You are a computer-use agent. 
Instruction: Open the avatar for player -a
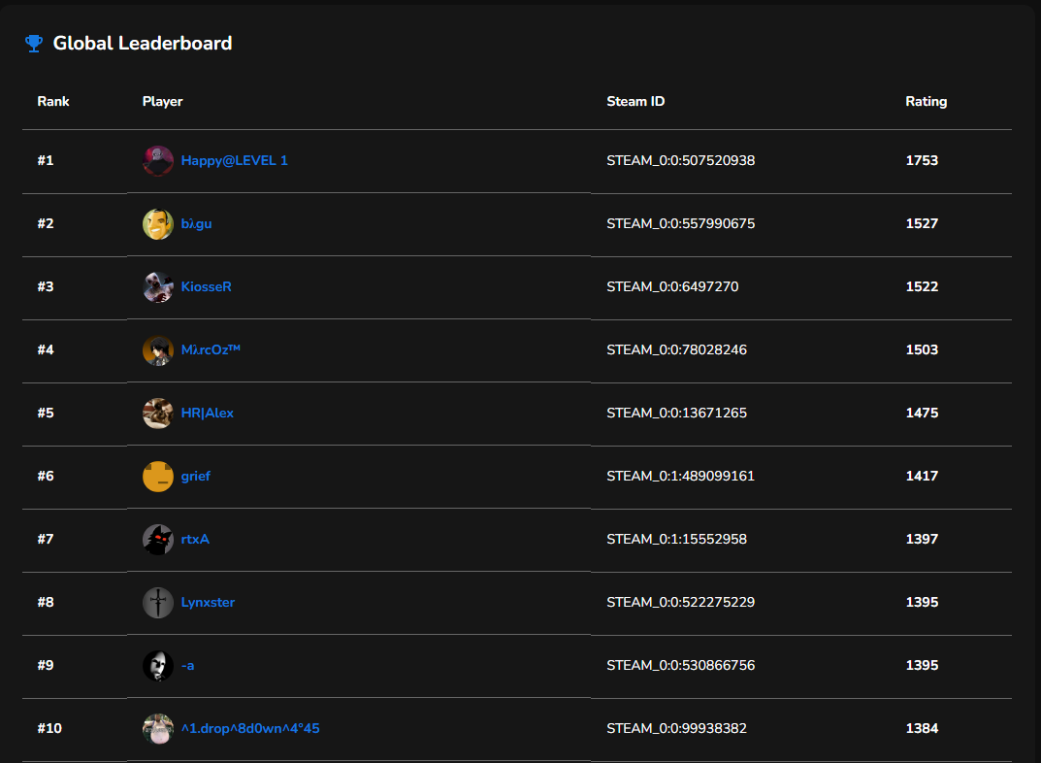[157, 665]
